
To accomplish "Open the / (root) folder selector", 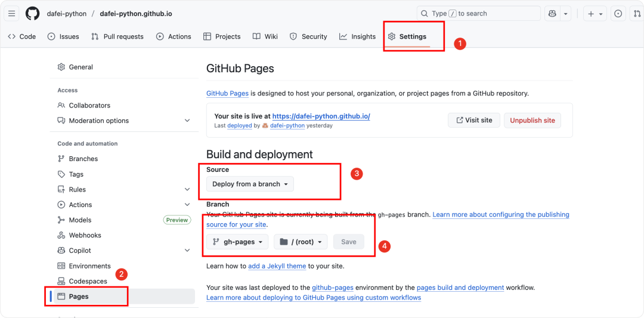I will (301, 242).
